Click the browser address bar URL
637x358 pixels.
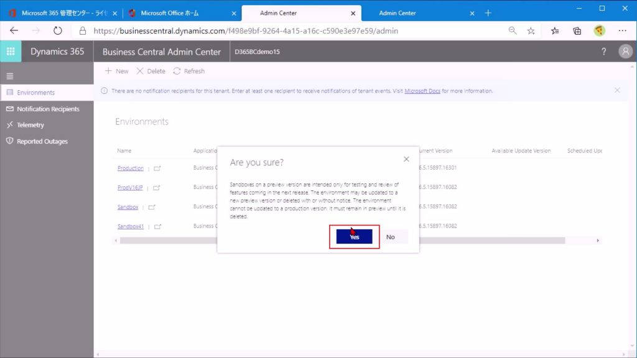point(246,31)
